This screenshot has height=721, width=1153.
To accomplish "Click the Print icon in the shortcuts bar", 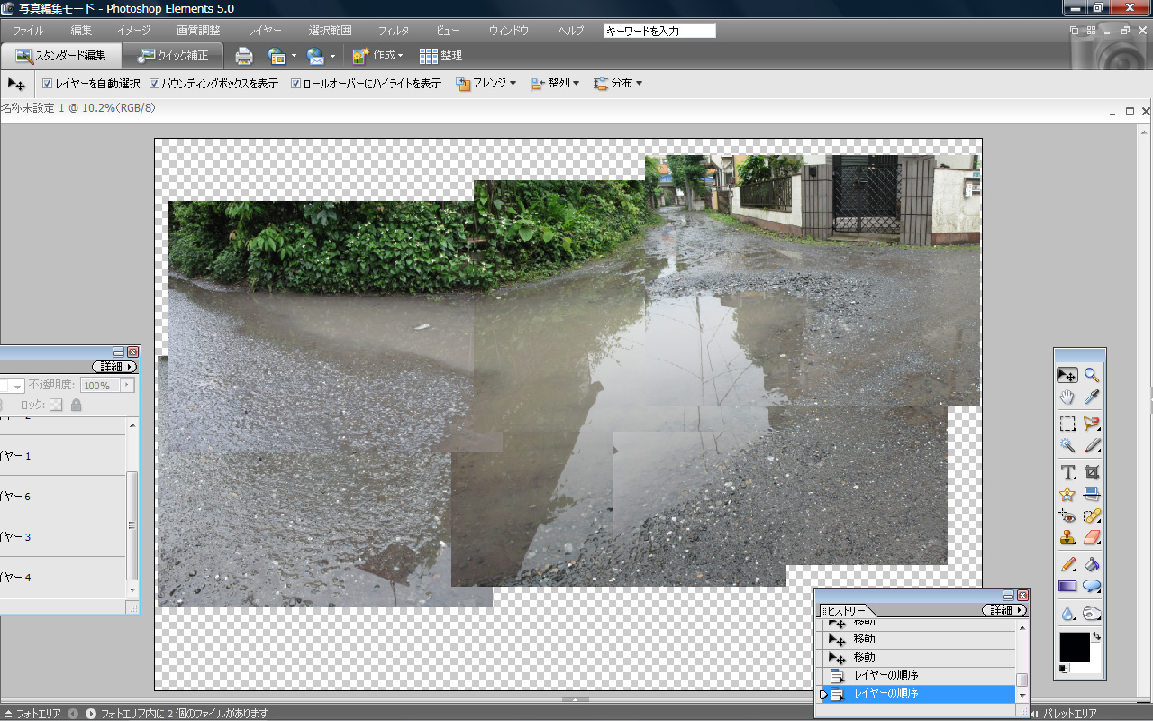I will [x=244, y=56].
